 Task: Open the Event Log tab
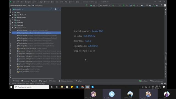pos(143,81)
